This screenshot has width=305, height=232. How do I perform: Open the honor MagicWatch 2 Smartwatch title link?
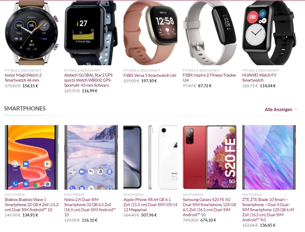pyautogui.click(x=23, y=77)
